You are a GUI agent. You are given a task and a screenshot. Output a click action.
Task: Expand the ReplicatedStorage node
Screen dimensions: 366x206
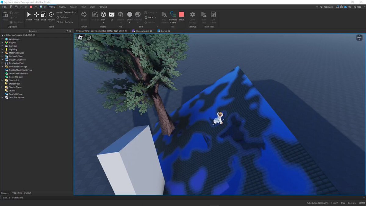[x=2, y=67]
